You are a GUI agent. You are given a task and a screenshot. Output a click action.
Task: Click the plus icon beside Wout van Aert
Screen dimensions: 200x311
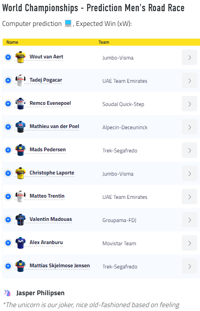8,57
